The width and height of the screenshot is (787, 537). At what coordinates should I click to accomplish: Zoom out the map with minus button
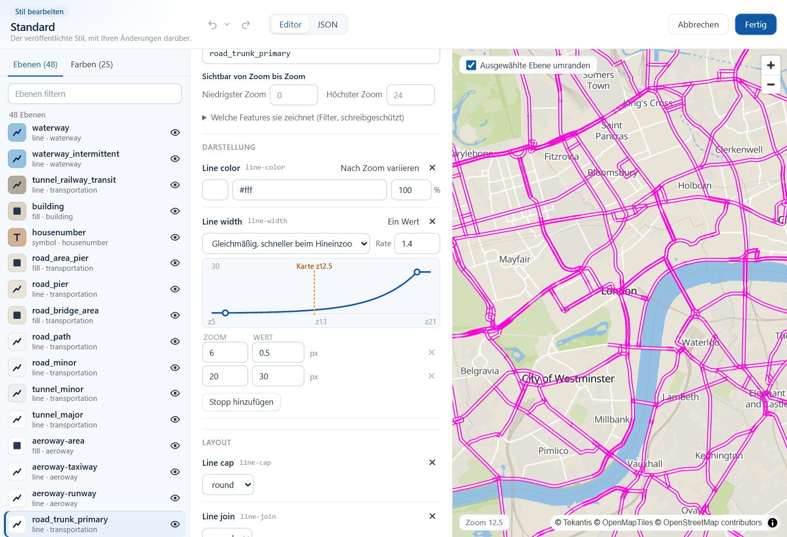coord(771,85)
